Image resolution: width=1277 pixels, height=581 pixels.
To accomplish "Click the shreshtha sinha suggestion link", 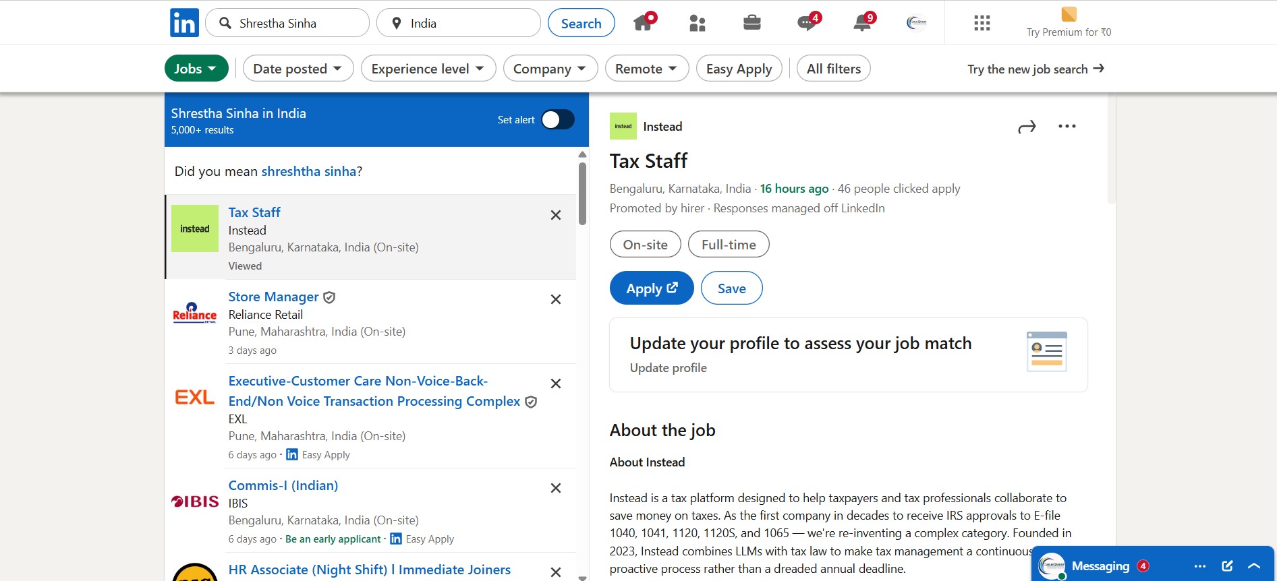I will click(309, 171).
